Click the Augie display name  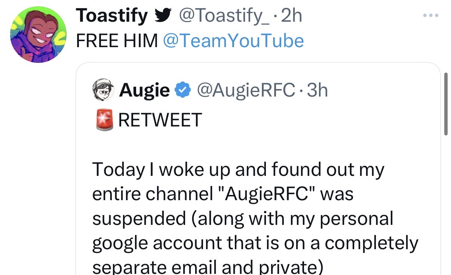[144, 90]
